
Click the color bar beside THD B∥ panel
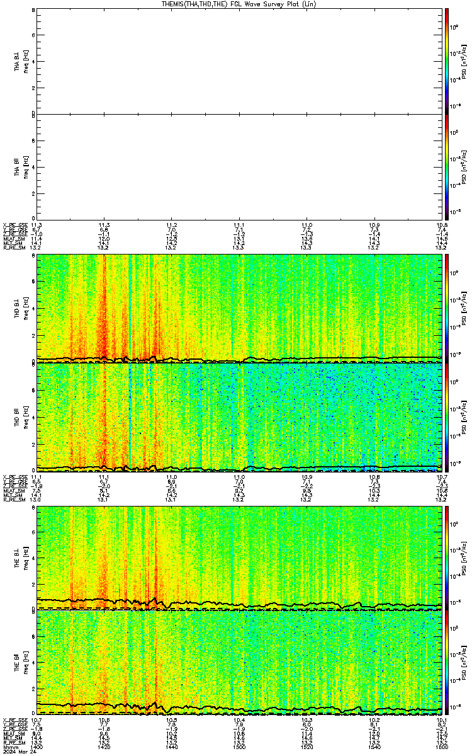click(x=447, y=417)
